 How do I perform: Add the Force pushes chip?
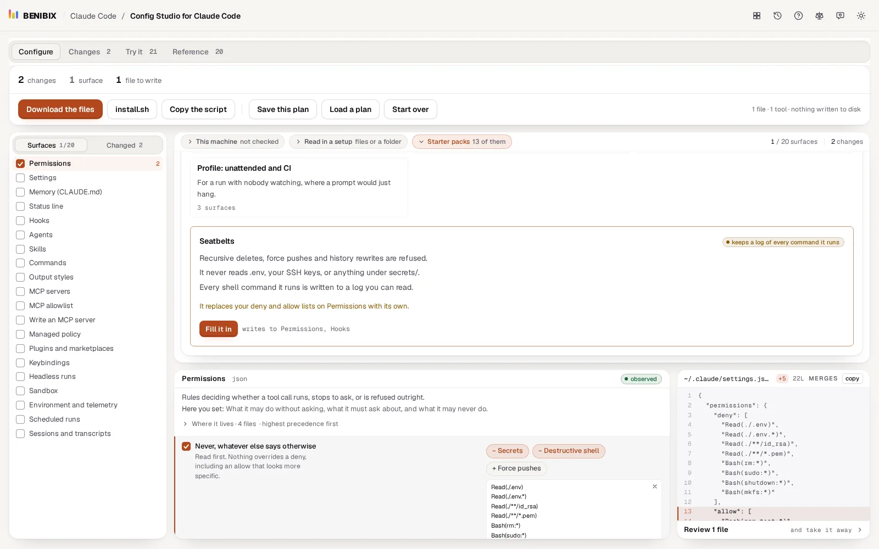(x=516, y=468)
